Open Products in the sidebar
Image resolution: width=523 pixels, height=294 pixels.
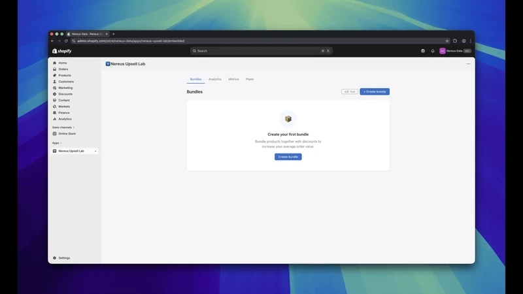(x=64, y=75)
